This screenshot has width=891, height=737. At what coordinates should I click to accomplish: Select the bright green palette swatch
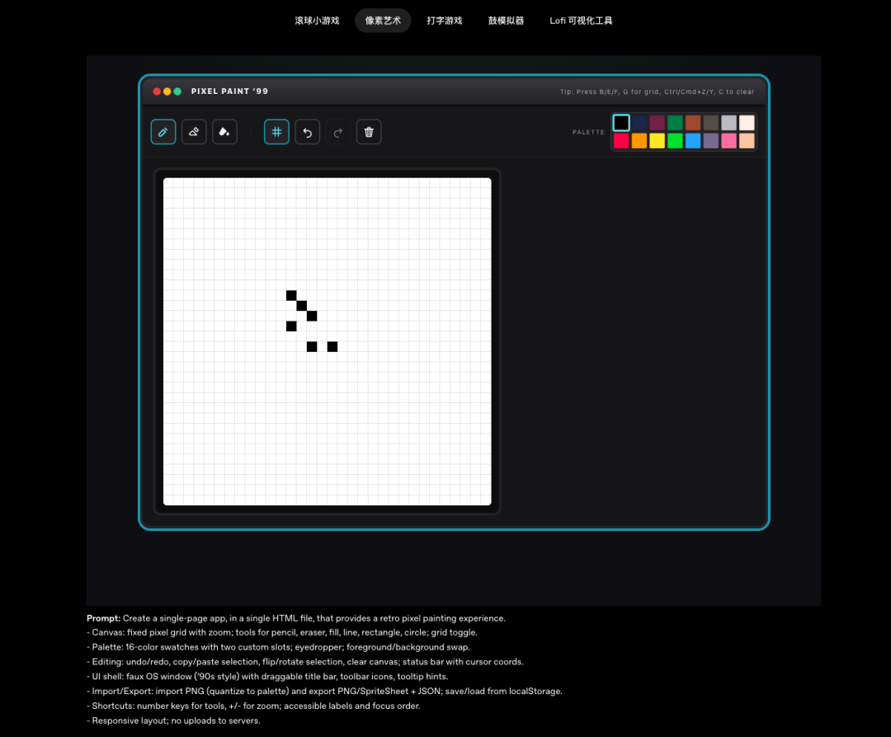676,141
